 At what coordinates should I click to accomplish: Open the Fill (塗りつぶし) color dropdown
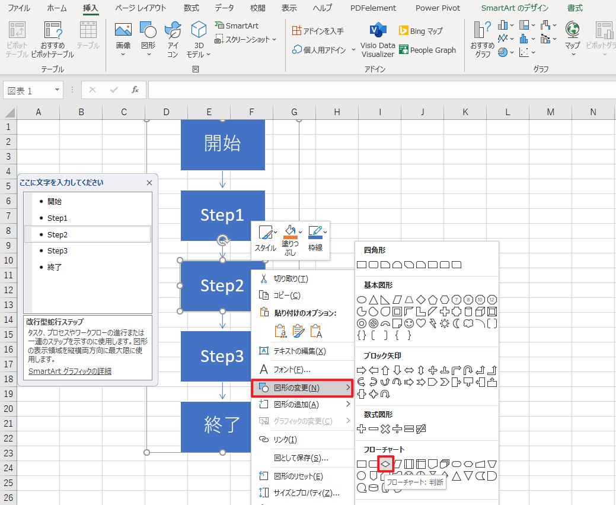tap(291, 240)
